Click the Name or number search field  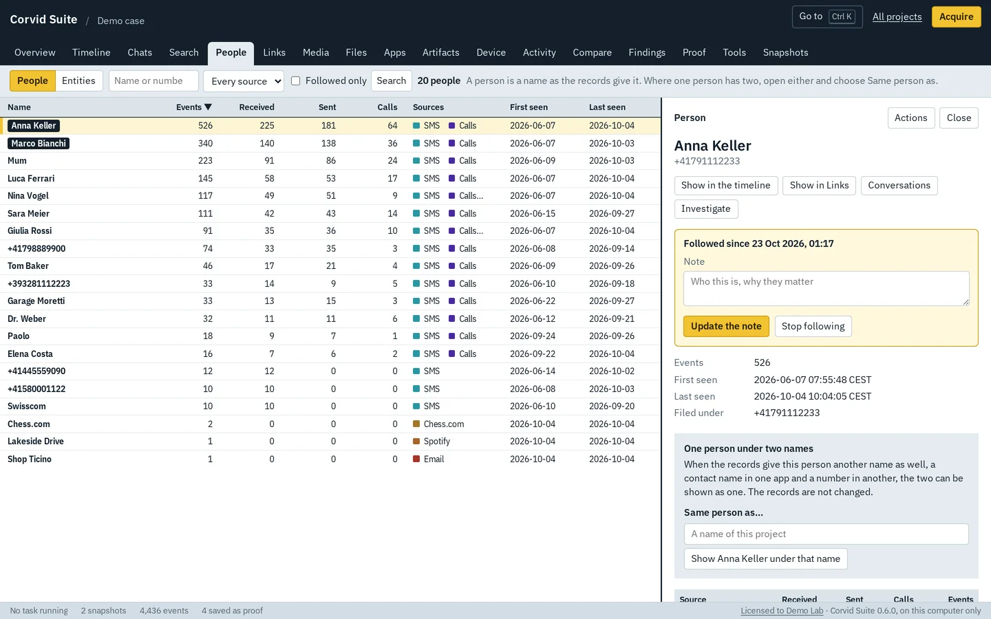(153, 81)
